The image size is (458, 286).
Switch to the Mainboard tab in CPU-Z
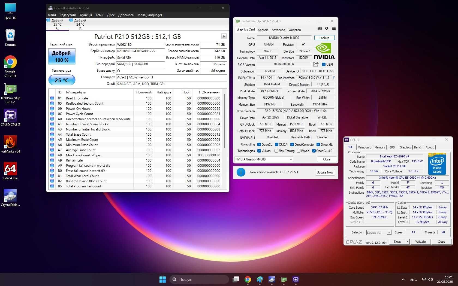click(x=364, y=147)
